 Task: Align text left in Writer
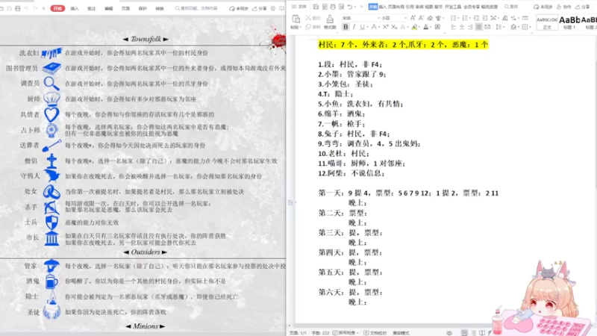click(453, 27)
